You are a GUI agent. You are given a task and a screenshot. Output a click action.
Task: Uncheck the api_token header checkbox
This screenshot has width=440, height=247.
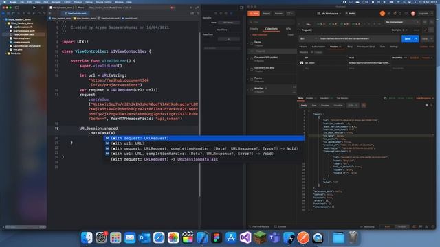pos(302,63)
